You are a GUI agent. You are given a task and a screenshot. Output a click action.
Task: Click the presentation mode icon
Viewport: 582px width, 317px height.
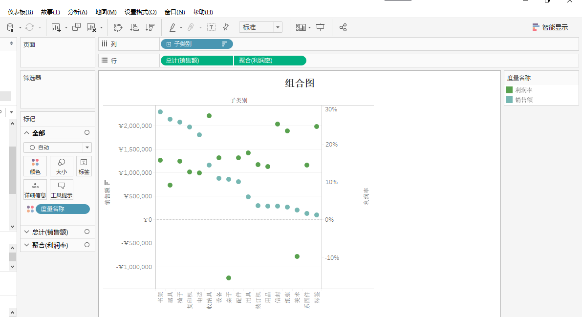(320, 27)
